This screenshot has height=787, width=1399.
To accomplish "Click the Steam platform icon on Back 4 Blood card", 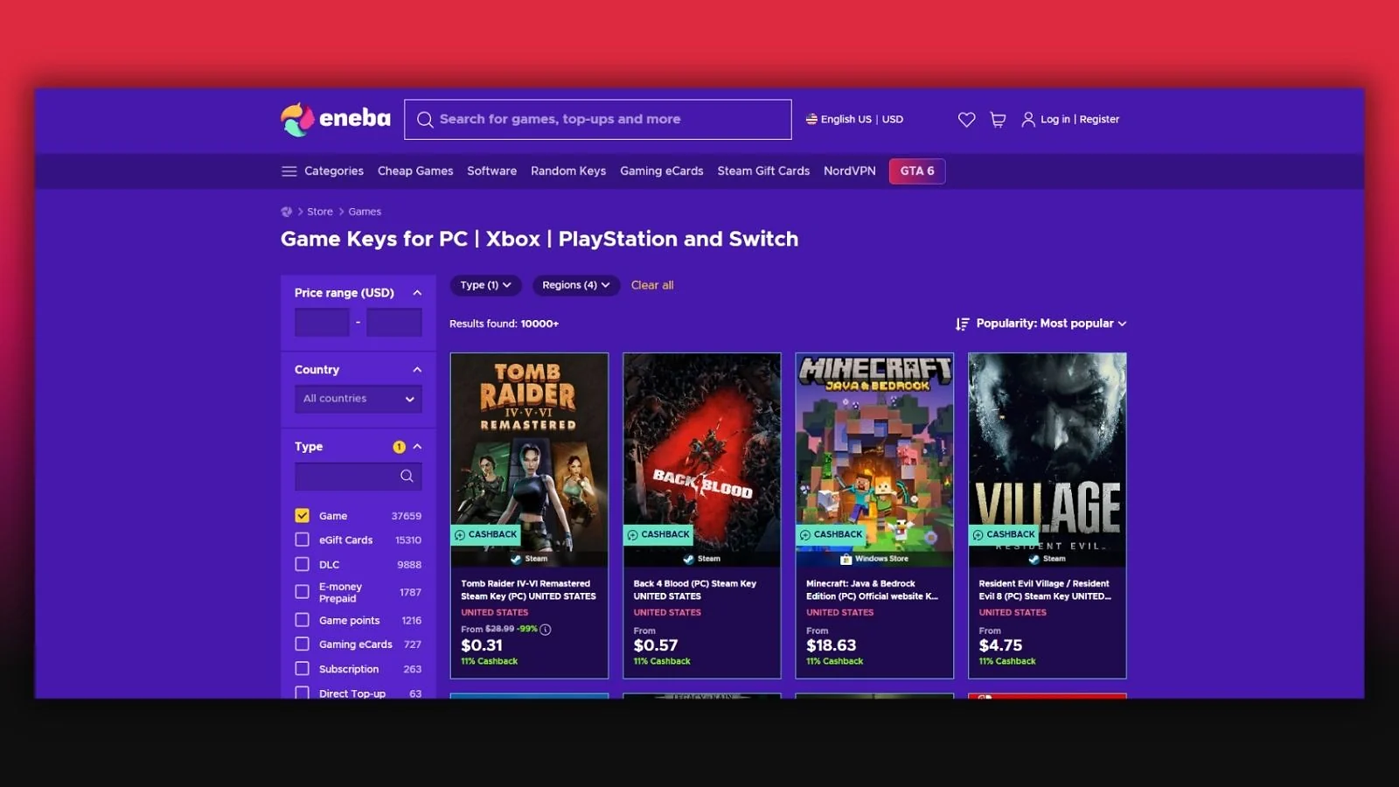I will point(689,559).
